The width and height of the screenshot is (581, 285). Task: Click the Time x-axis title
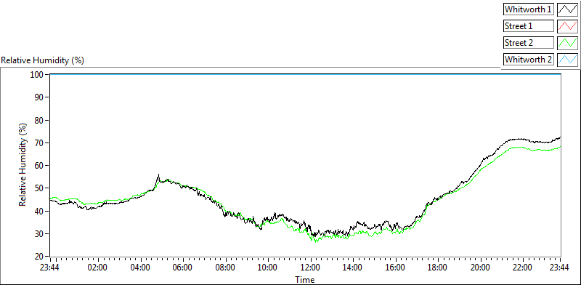pyautogui.click(x=305, y=279)
